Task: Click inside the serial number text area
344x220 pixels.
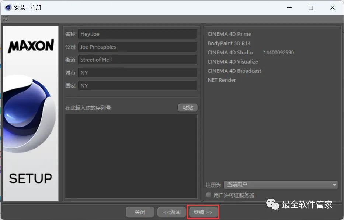Action: point(131,156)
